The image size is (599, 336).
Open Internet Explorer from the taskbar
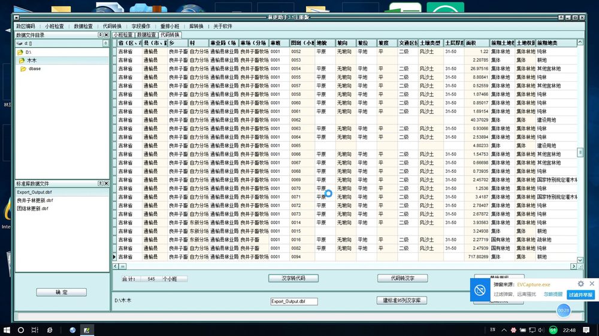coord(50,330)
